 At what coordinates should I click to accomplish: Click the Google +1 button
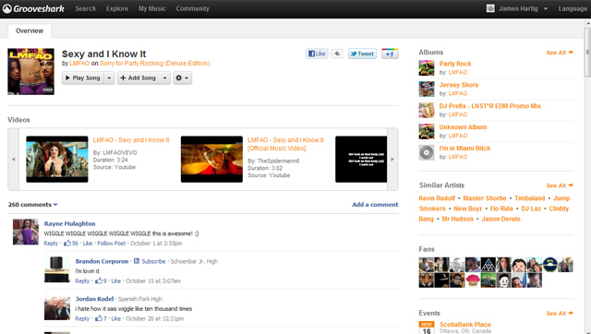pos(390,54)
